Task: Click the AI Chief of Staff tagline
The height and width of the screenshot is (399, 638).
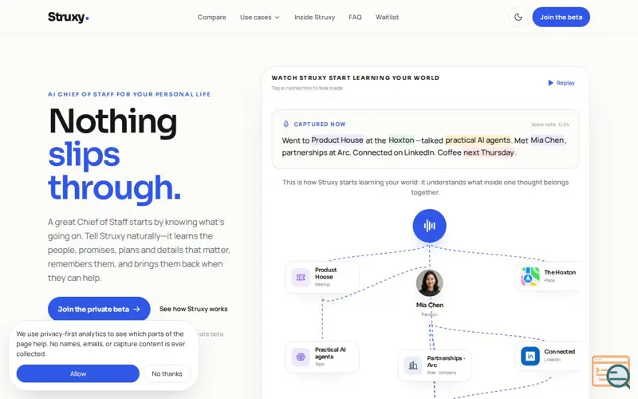Action: [129, 94]
